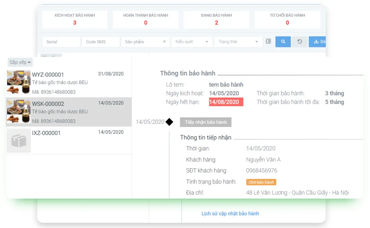Click the Code SMS input field
The image size is (370, 228).
click(100, 42)
